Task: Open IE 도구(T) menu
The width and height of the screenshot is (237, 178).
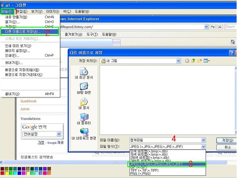Action: tap(92, 34)
